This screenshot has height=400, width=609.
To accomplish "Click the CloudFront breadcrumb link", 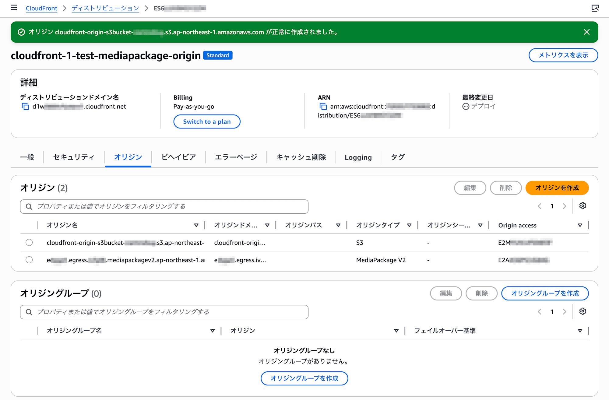I will click(41, 8).
